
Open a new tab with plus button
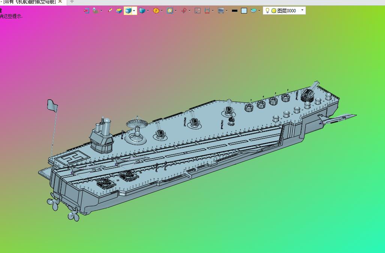[72, 2]
